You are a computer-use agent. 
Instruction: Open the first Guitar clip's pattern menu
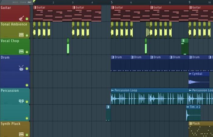pos(35,7)
